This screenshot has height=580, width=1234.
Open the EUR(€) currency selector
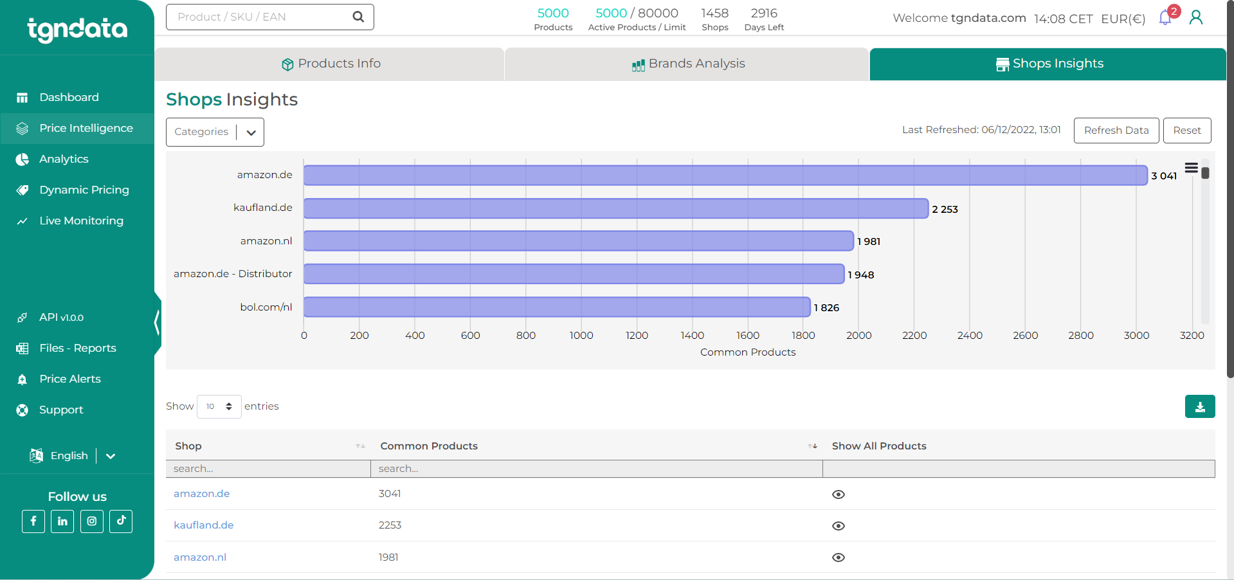tap(1123, 19)
